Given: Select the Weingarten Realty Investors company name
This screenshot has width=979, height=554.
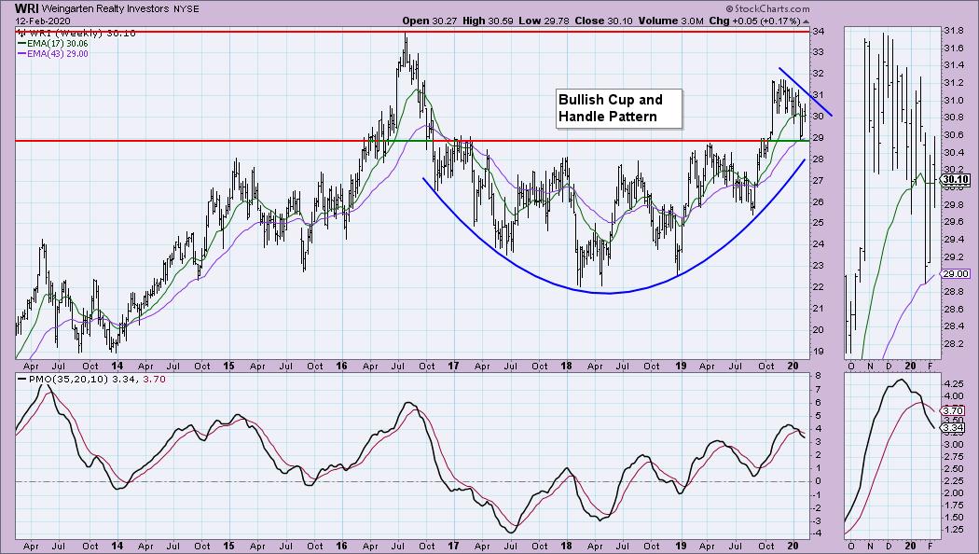Looking at the screenshot, I should 105,8.
